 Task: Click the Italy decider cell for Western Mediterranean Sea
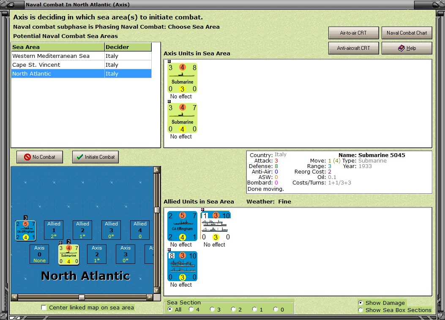pyautogui.click(x=128, y=56)
